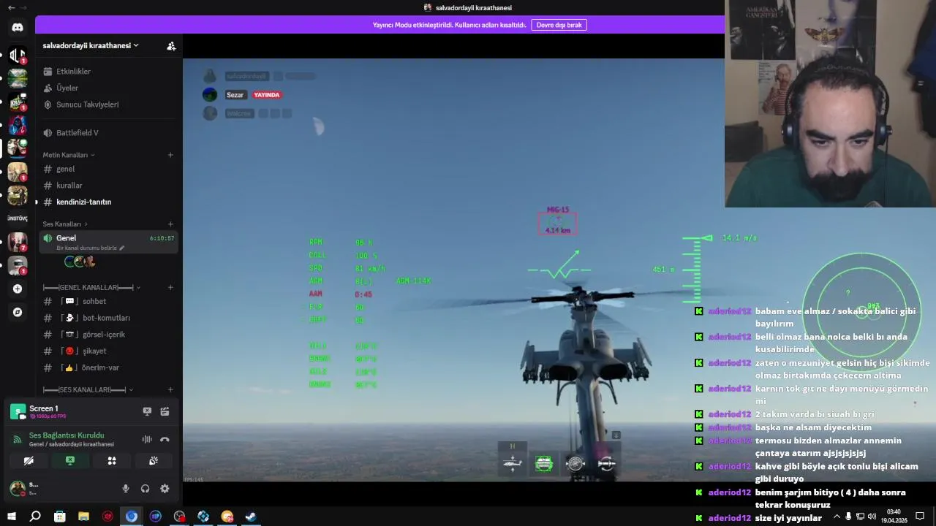Viewport: 936px width, 526px height.
Task: Select the server icon with badge 7
Action: 18,242
